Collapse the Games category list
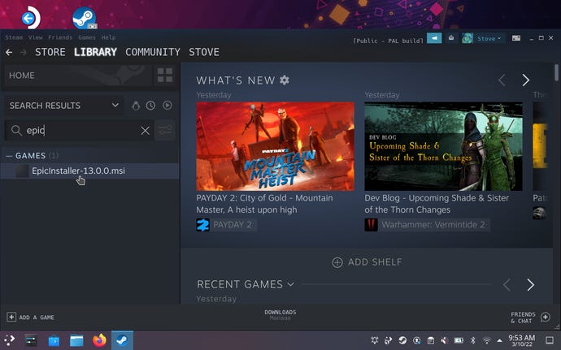This screenshot has height=350, width=561. coord(9,155)
